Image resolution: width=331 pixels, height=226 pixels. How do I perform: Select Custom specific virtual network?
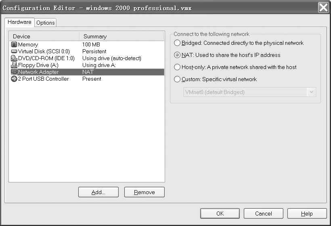point(177,80)
